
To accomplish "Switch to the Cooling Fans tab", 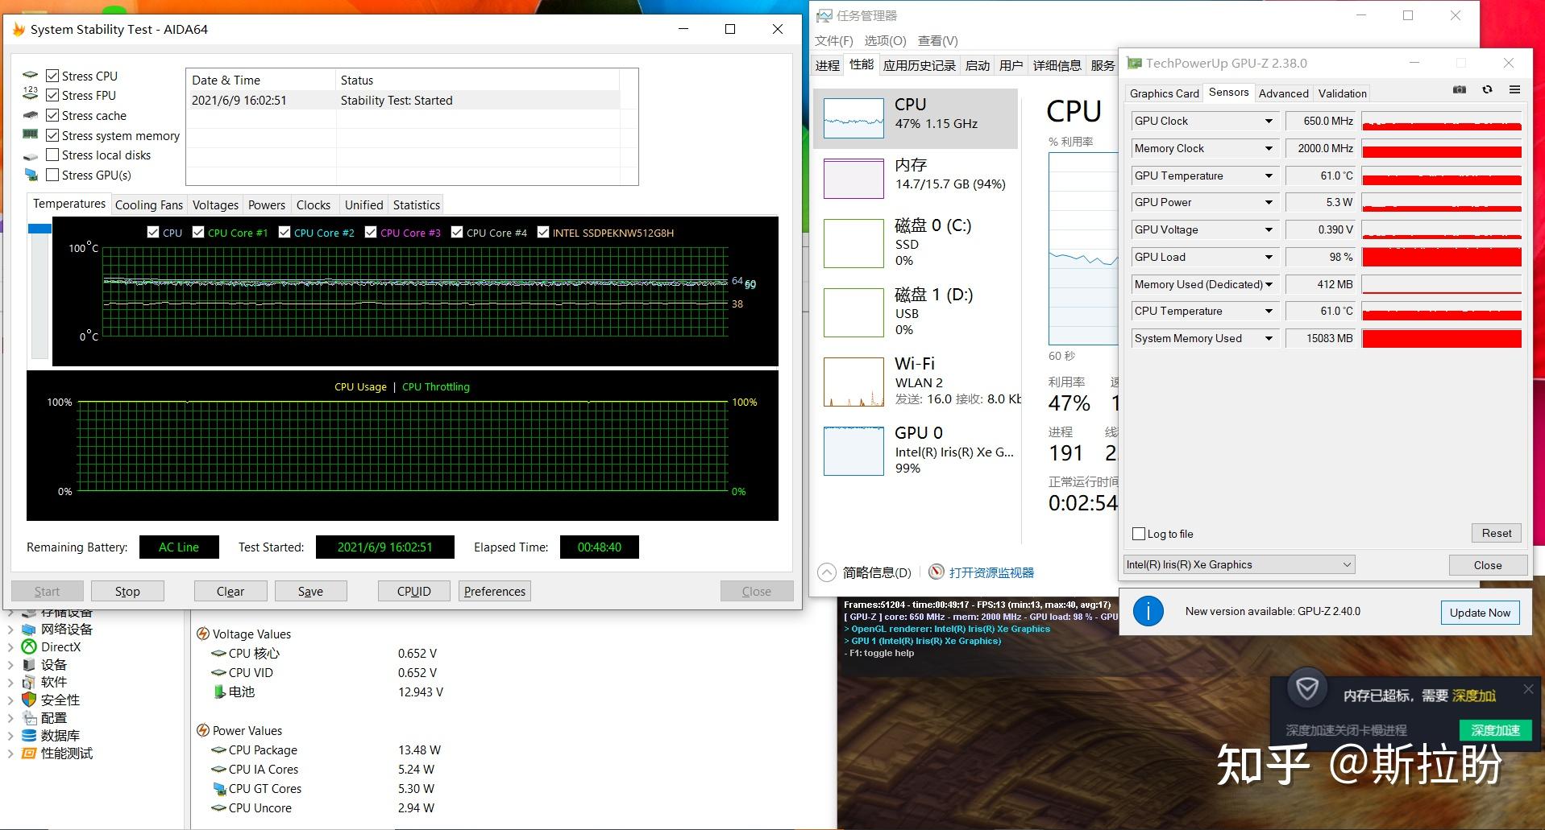I will tap(149, 205).
